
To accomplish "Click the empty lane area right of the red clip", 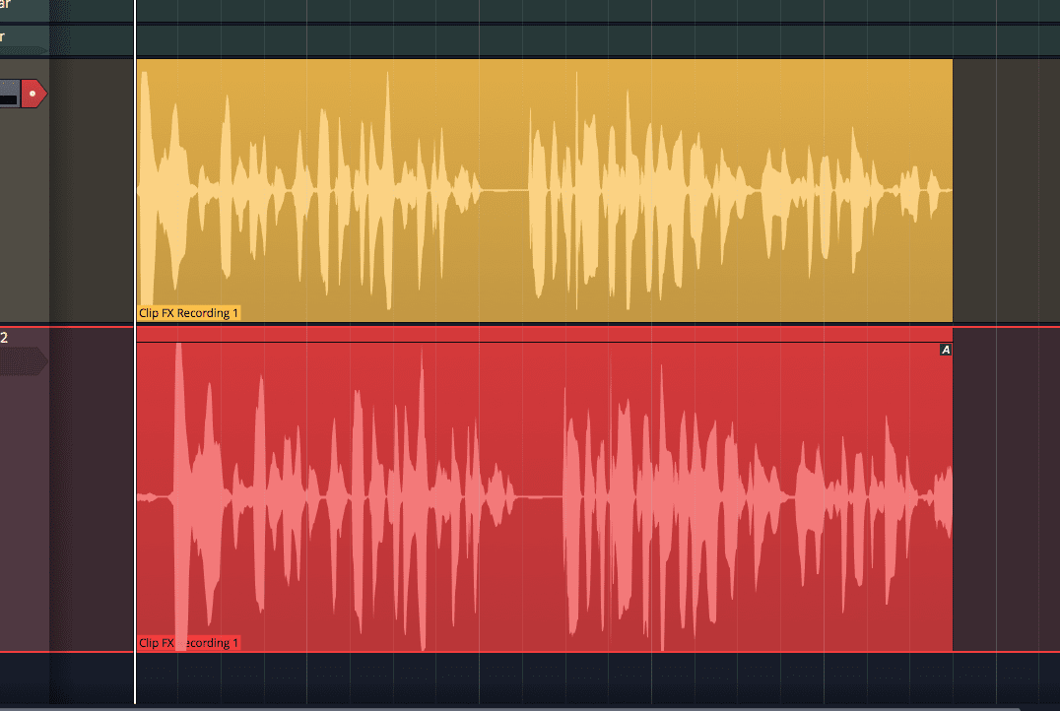I will click(1005, 492).
